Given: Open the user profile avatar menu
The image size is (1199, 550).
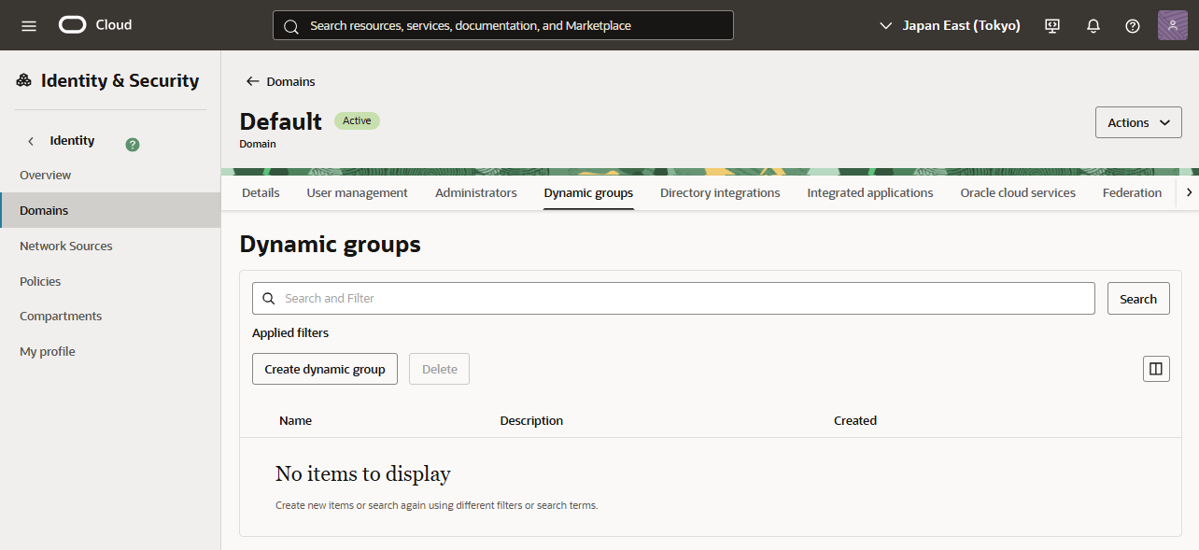Looking at the screenshot, I should (1172, 25).
